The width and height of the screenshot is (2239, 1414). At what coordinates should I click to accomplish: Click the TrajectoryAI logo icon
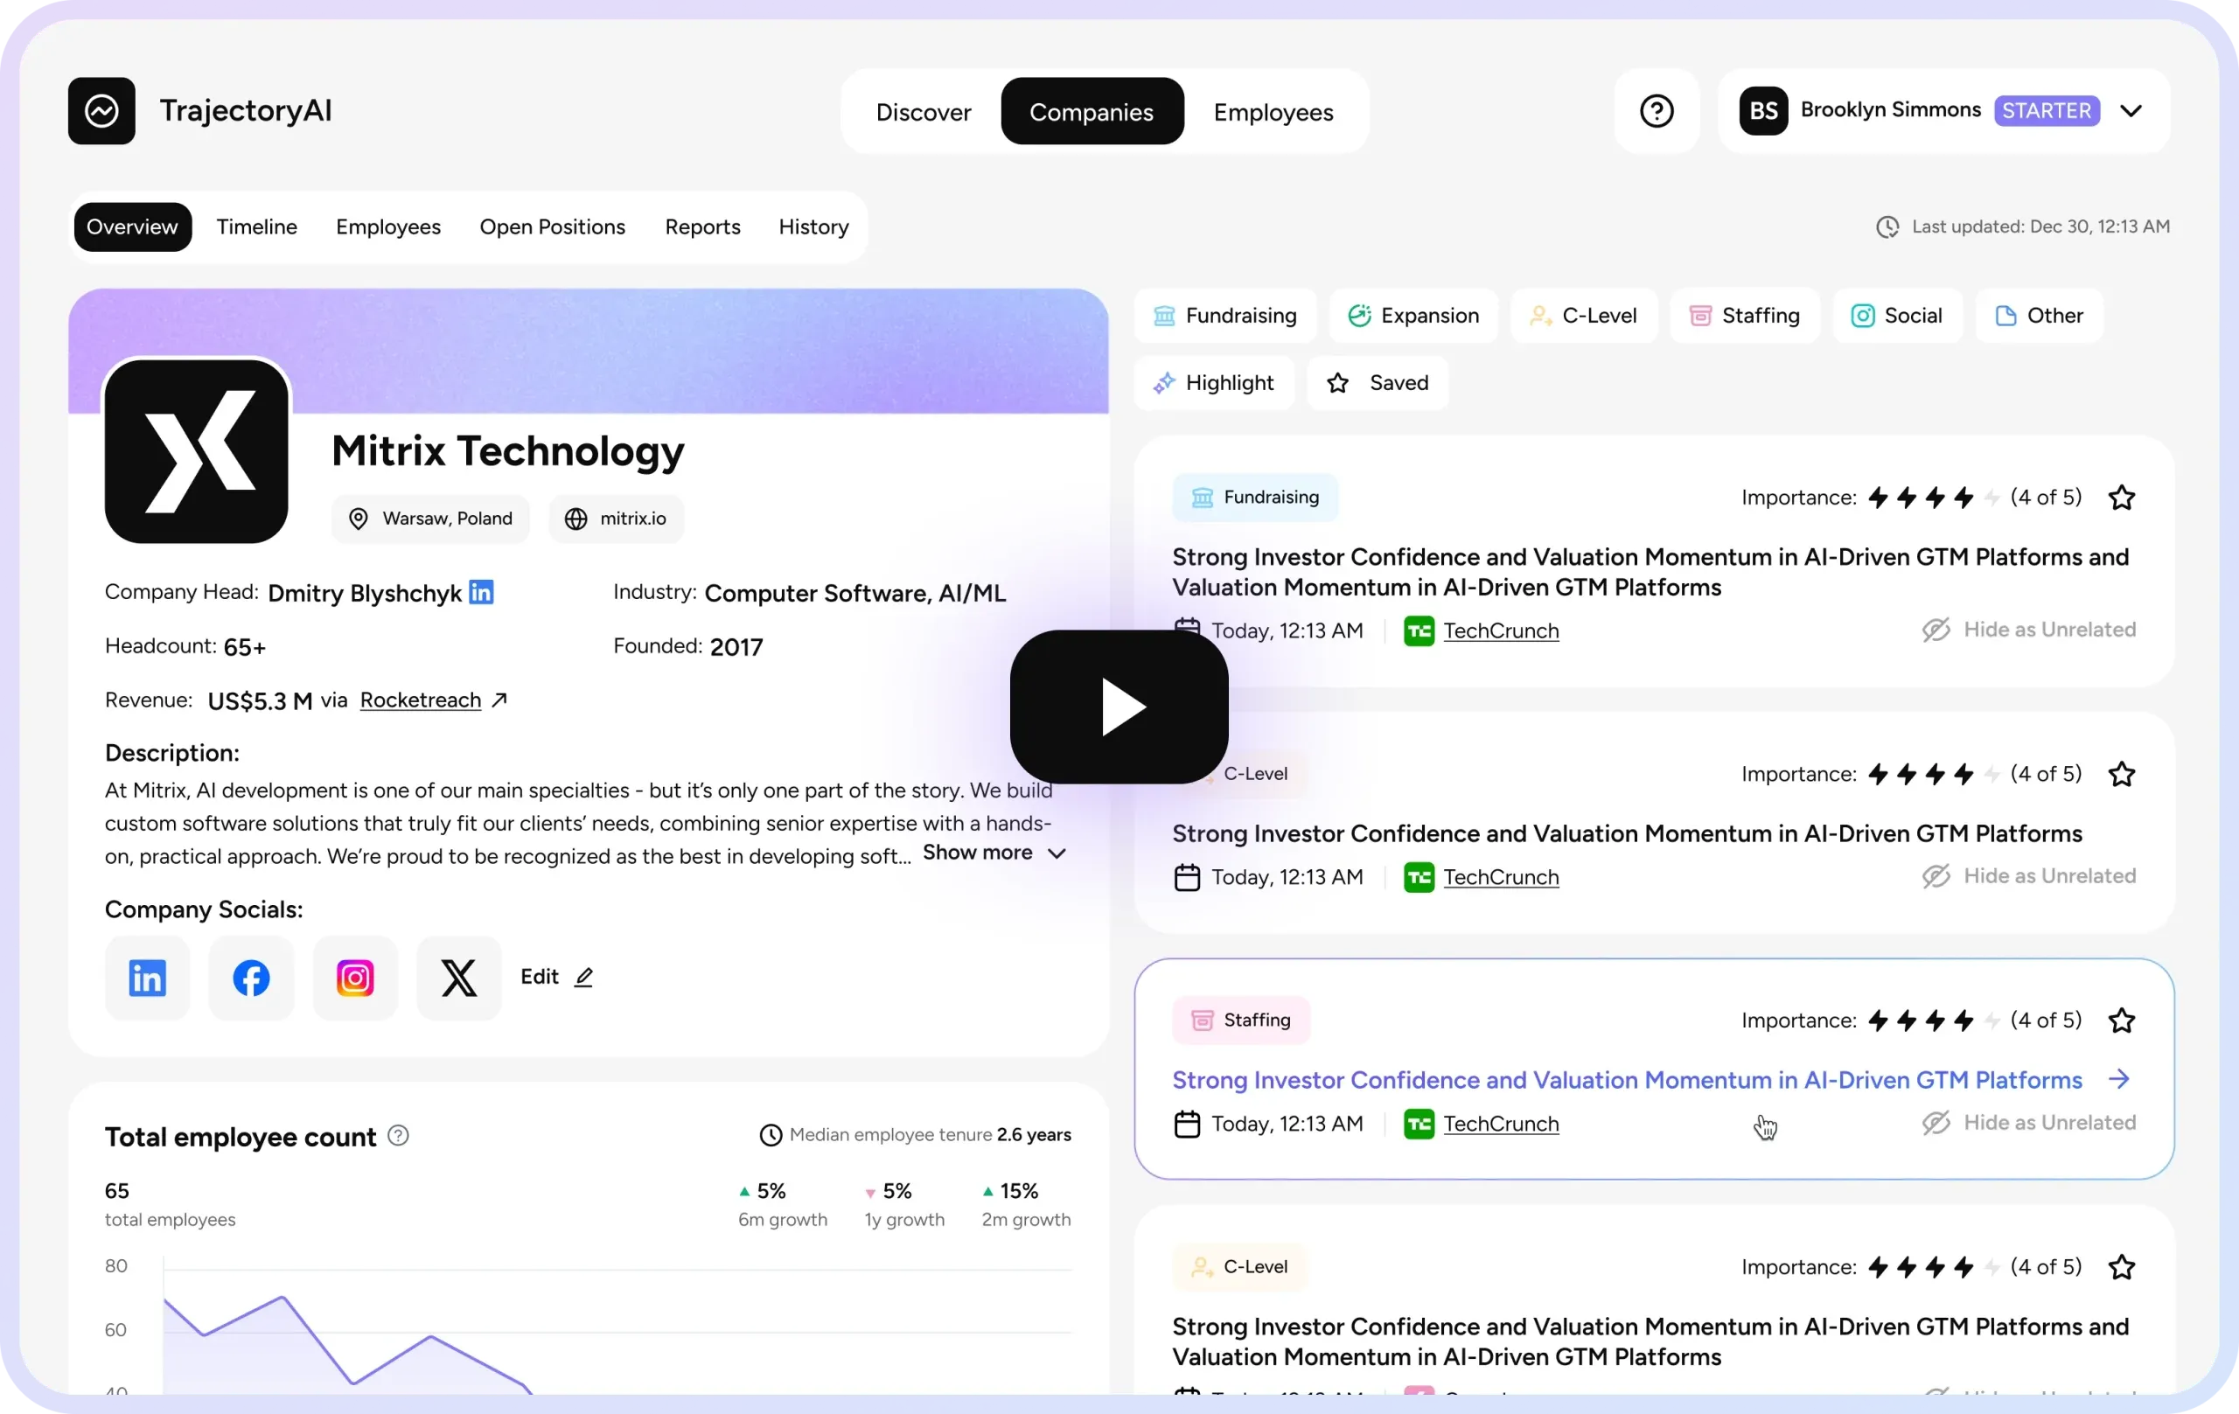point(101,111)
